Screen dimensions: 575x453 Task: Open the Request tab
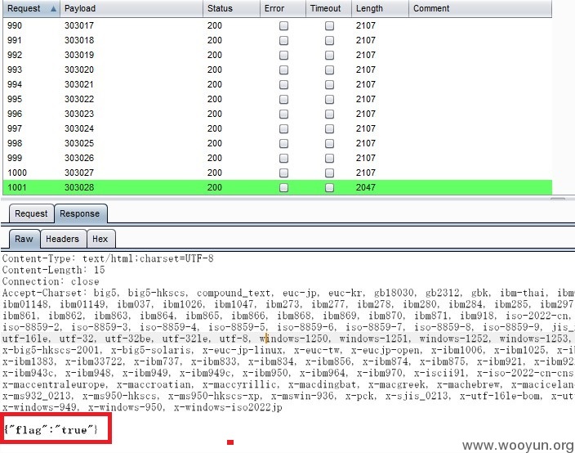click(x=31, y=213)
